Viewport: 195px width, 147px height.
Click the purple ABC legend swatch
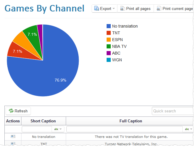click(x=109, y=53)
